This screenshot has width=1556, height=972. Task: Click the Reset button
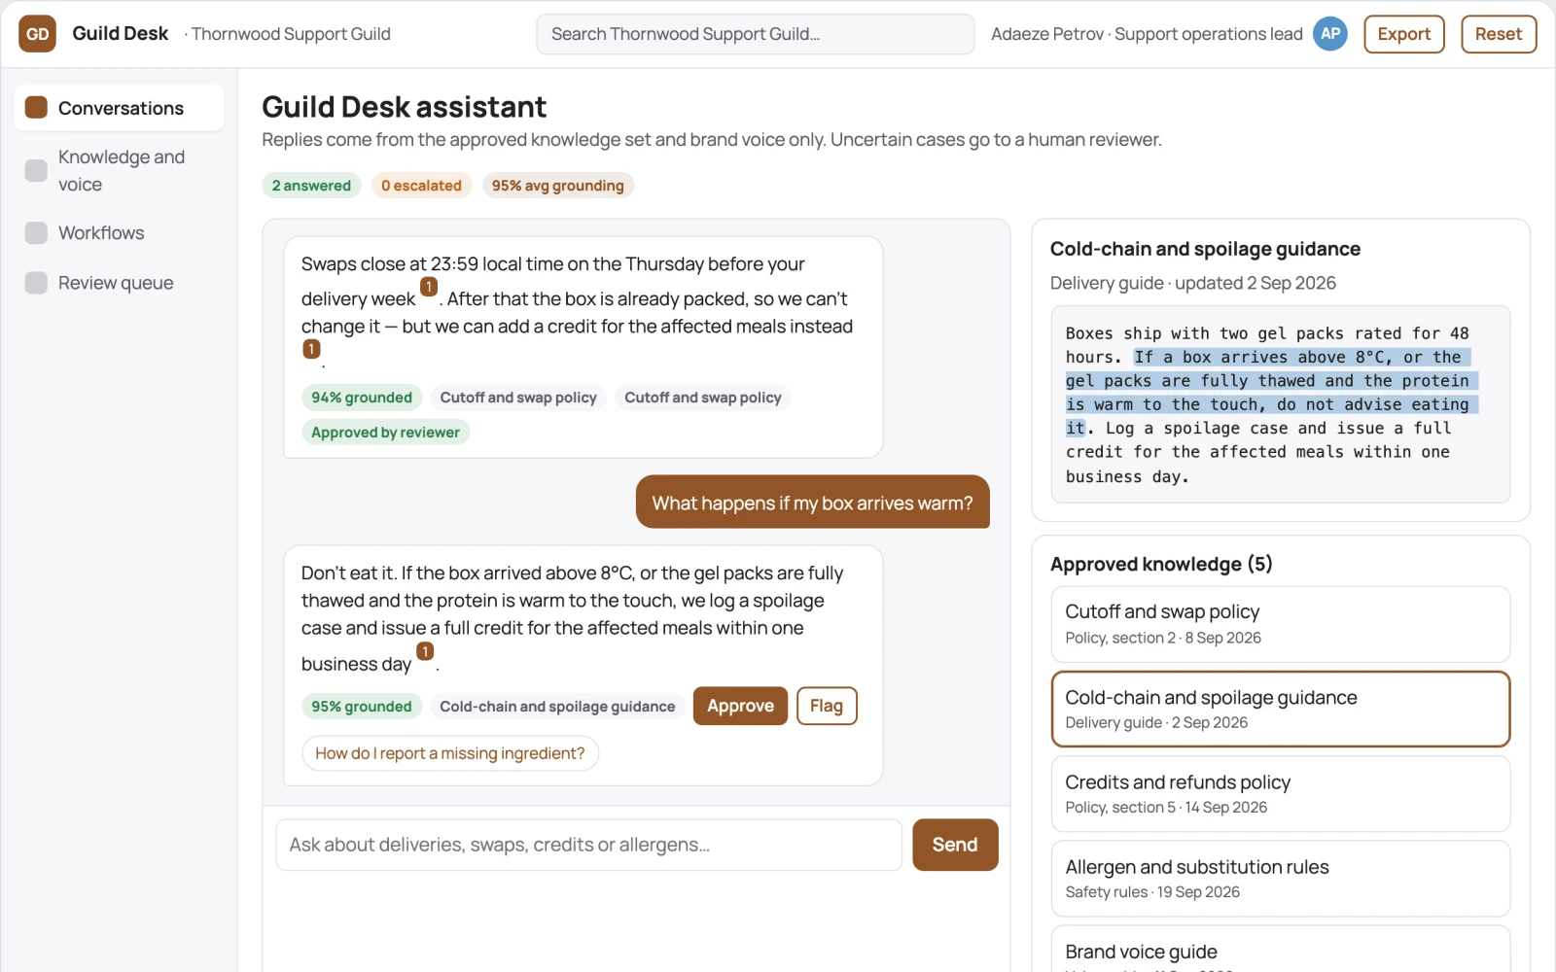[x=1499, y=34]
